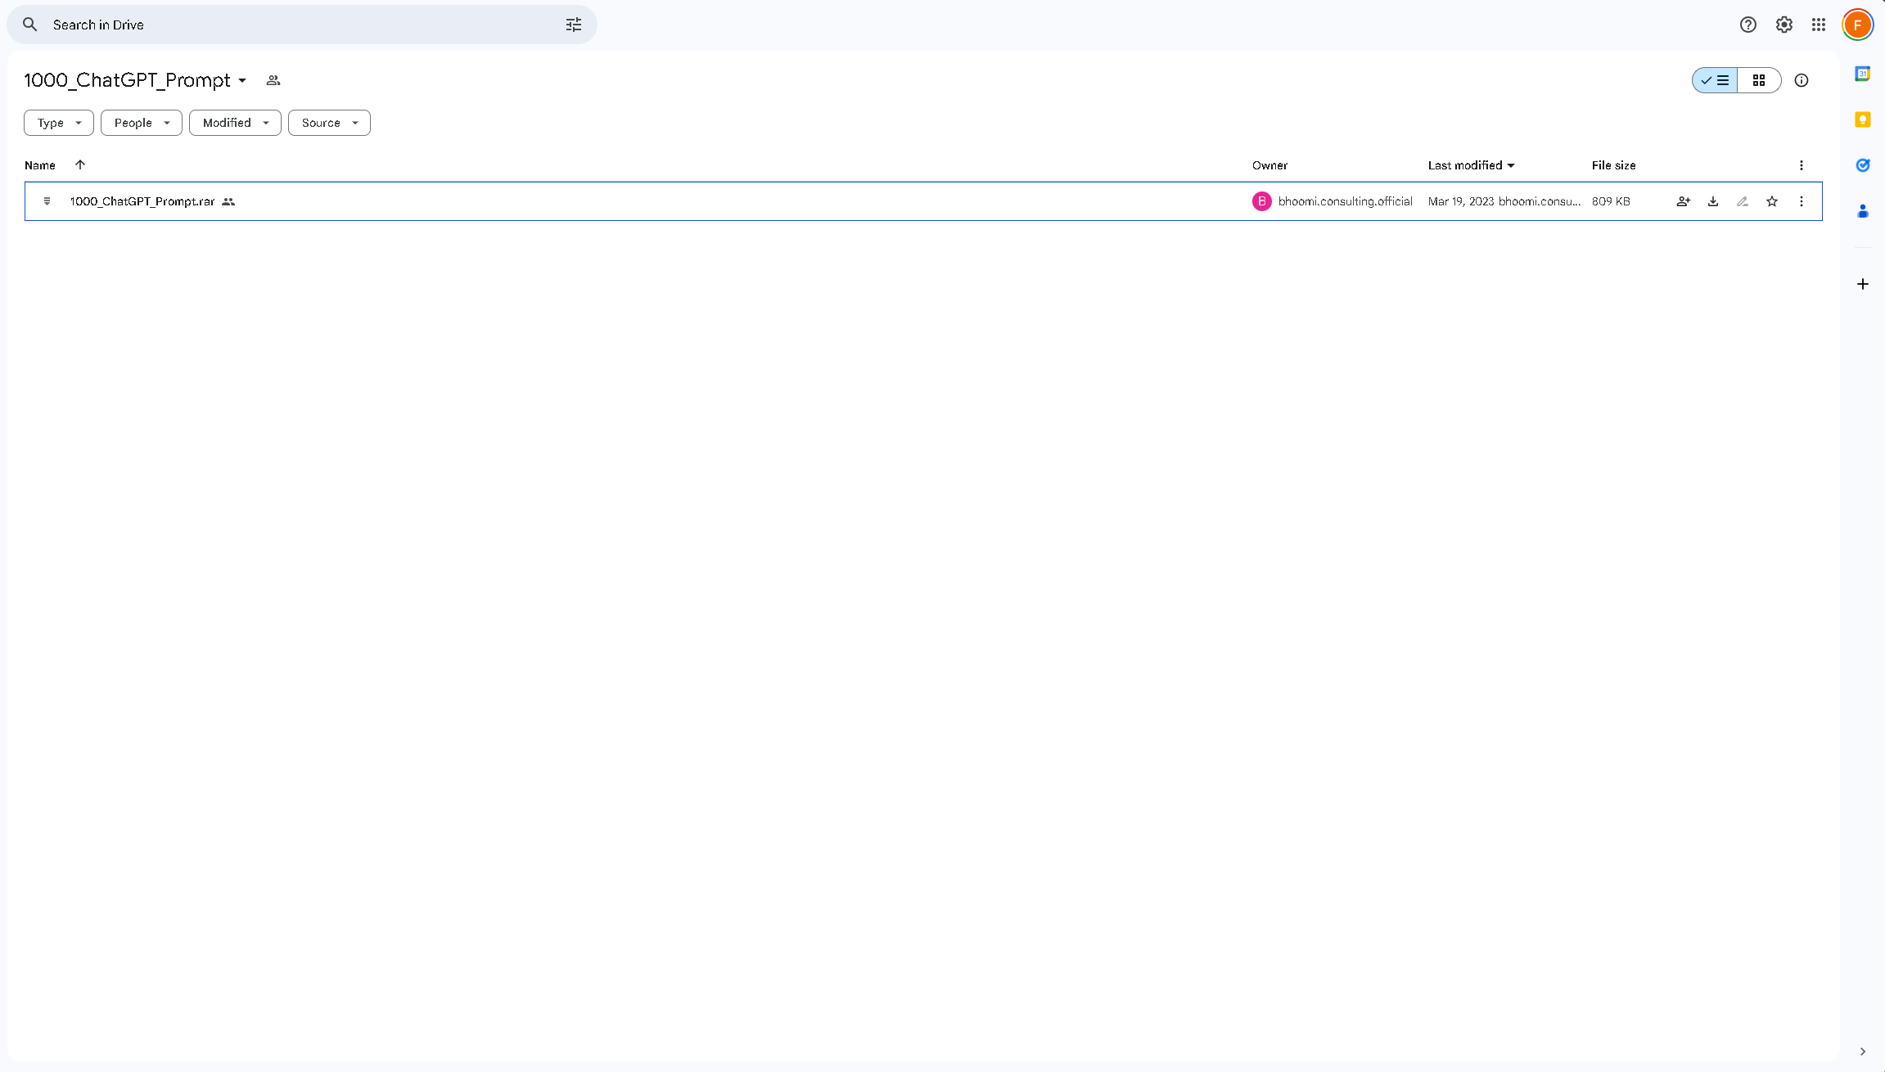Viewport: 1885px width, 1072px height.
Task: Expand the Source filter
Action: pyautogui.click(x=329, y=123)
